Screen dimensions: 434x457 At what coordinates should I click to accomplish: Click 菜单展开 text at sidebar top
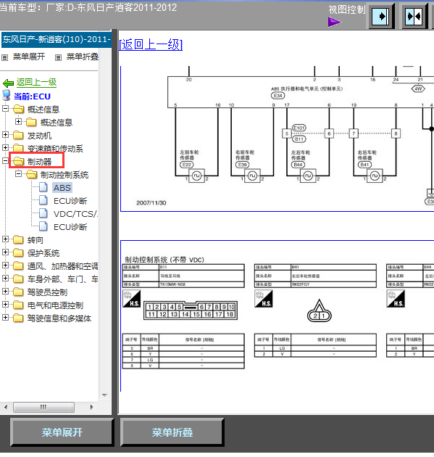click(x=29, y=57)
